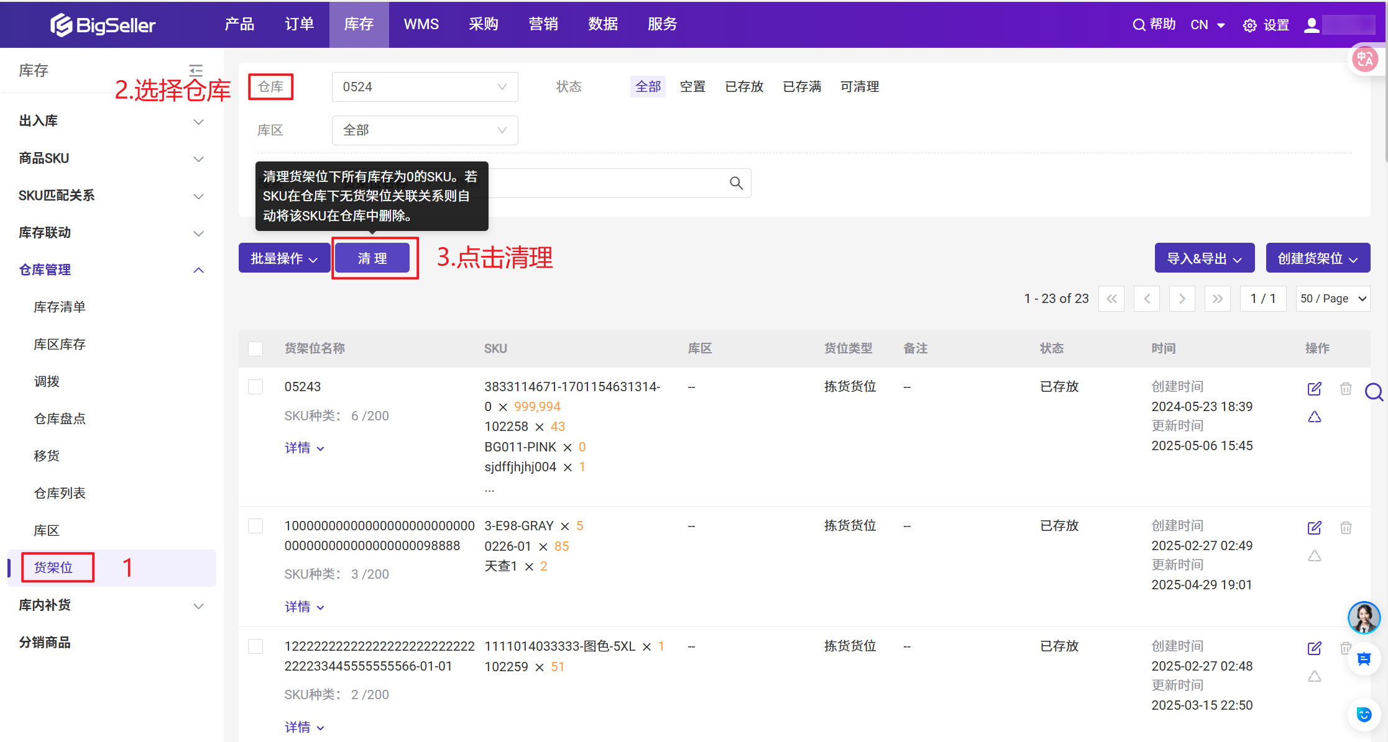Open the 仓库 dropdown showing 0524
Image resolution: width=1388 pixels, height=742 pixels.
click(x=425, y=87)
